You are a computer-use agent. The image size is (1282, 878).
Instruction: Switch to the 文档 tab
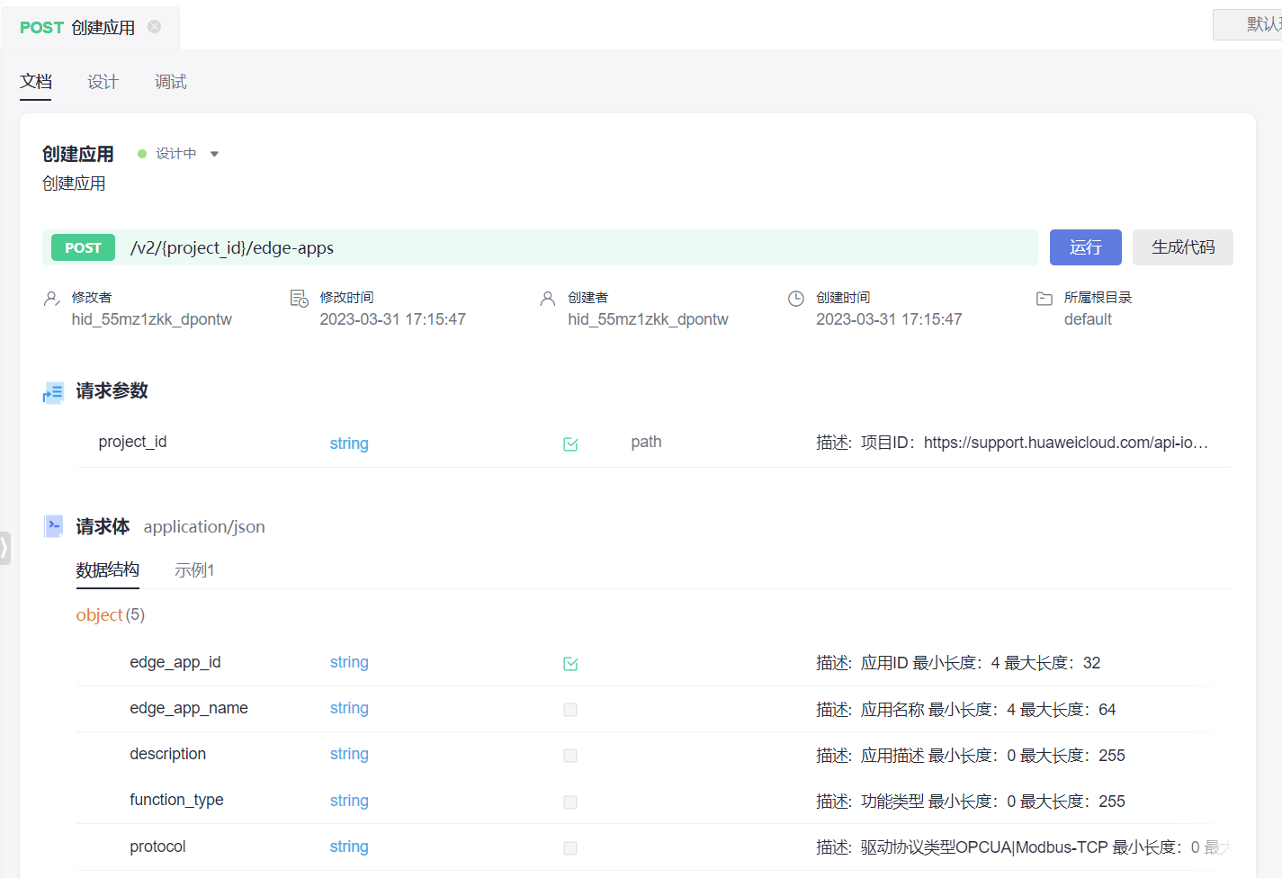(36, 82)
